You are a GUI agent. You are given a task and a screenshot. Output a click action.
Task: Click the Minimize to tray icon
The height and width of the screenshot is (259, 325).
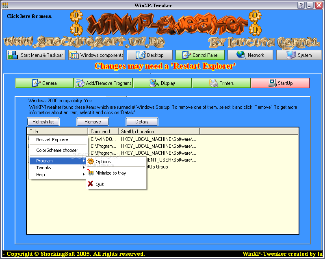coord(91,173)
